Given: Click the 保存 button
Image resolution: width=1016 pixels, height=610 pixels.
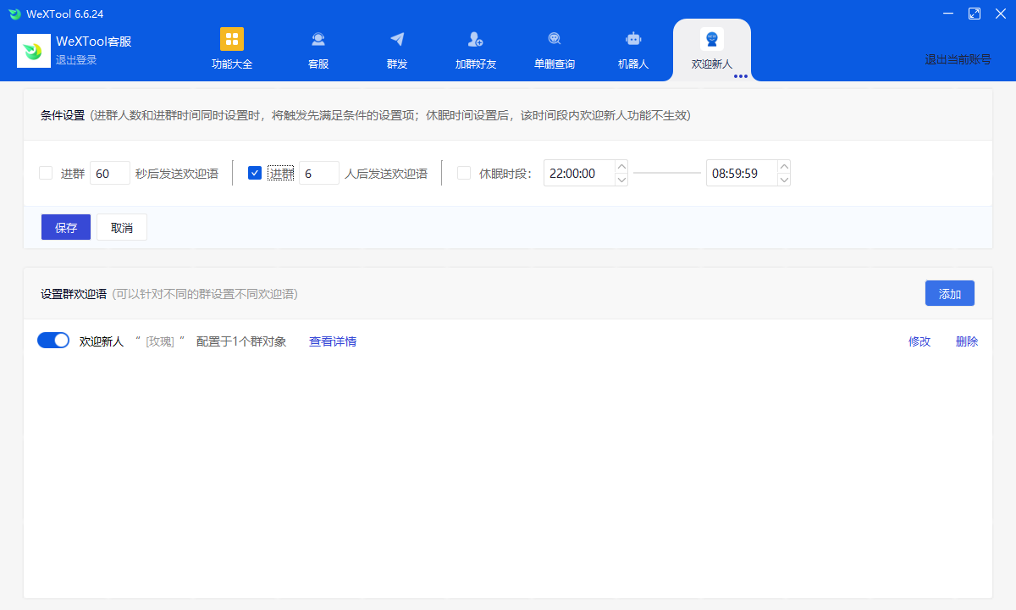Looking at the screenshot, I should click(66, 227).
